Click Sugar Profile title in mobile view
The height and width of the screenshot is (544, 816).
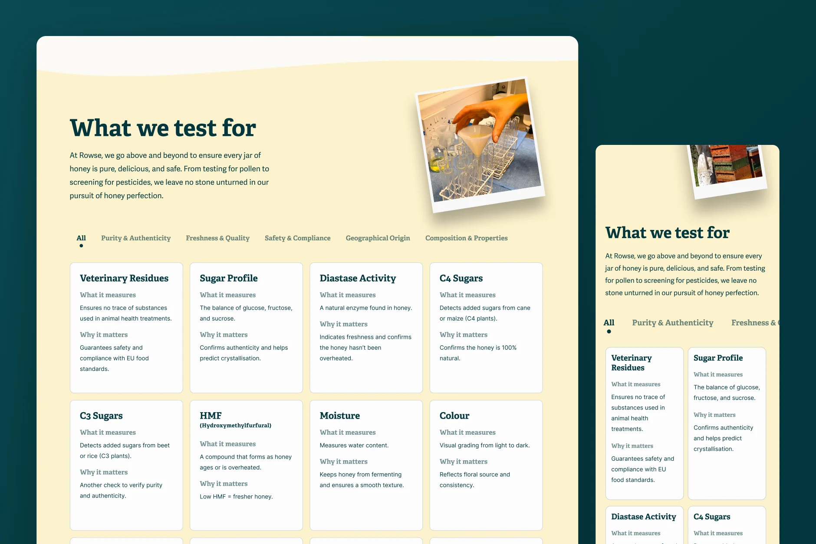click(718, 358)
